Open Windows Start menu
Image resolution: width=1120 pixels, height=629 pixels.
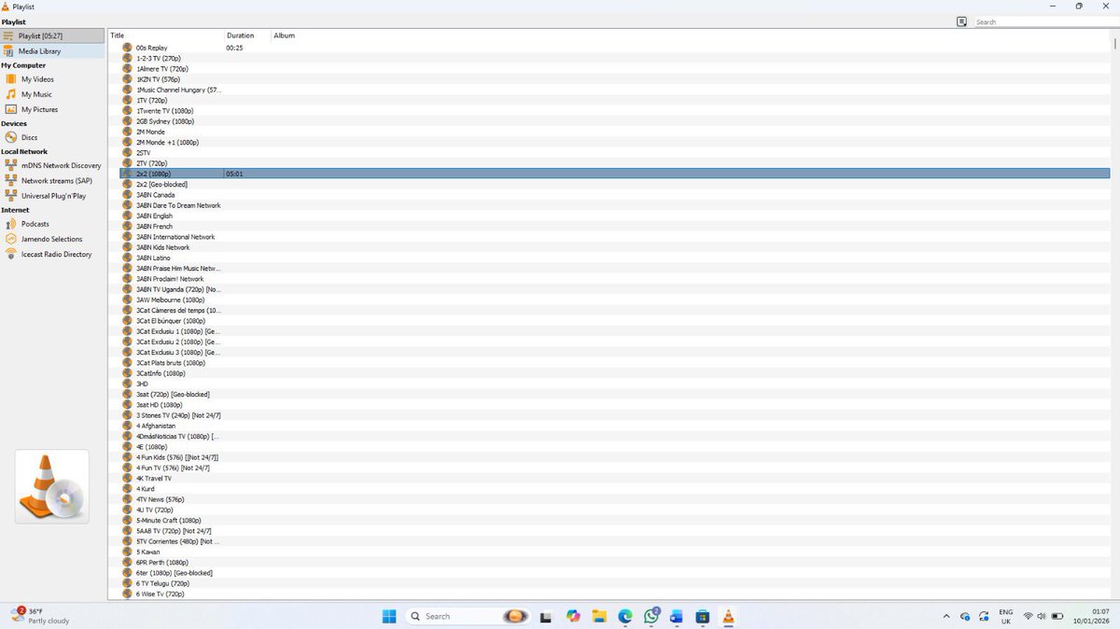pos(389,616)
